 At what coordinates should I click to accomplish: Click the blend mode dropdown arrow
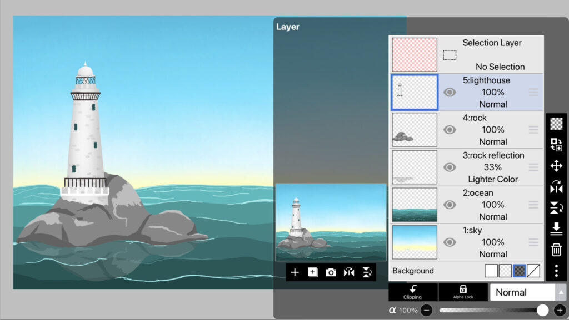pos(561,292)
